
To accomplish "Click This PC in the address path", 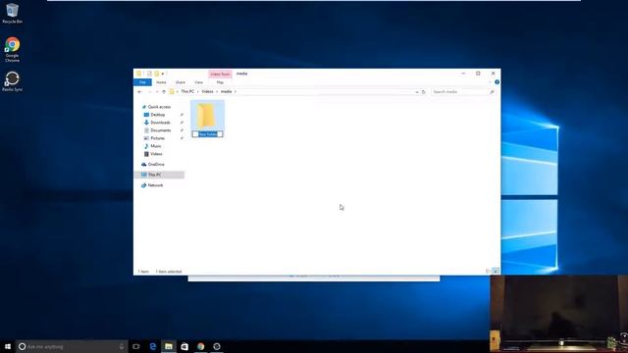I will coord(187,91).
